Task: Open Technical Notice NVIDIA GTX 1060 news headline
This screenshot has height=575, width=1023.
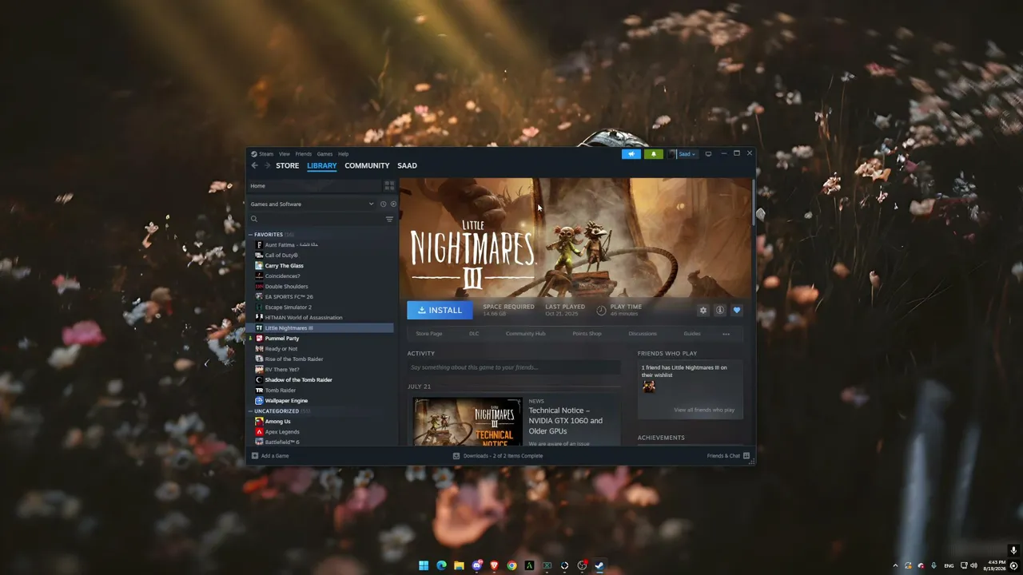Action: (x=566, y=421)
